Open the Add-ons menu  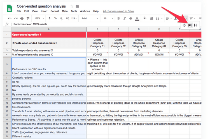tap(85, 11)
